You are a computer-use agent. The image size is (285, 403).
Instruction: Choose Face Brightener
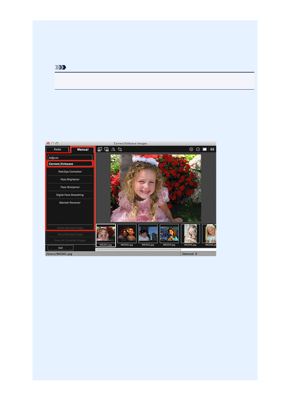click(70, 179)
